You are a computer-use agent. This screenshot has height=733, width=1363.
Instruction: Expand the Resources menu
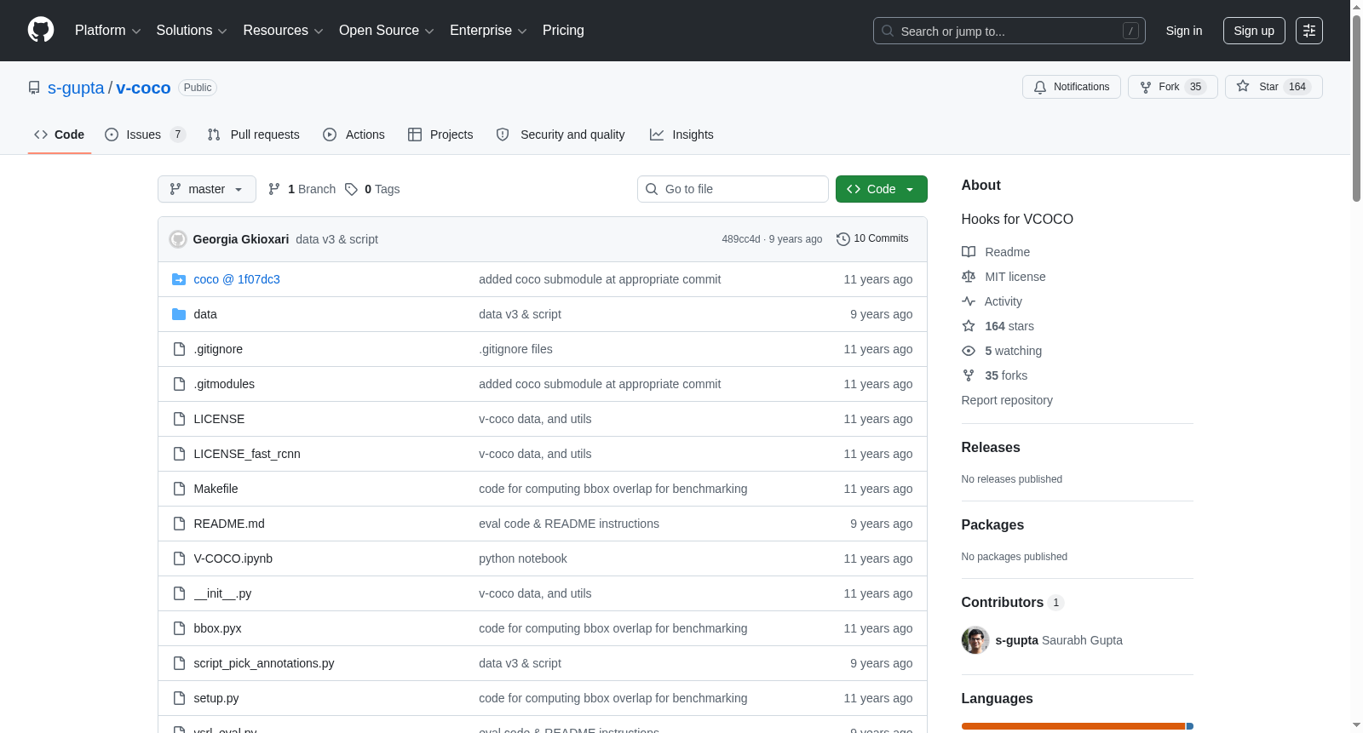[x=283, y=31]
